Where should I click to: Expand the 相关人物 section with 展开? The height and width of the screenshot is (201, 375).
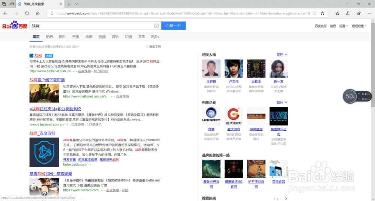click(x=282, y=54)
